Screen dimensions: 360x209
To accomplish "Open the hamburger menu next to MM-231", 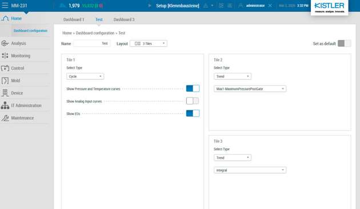I will (x=5, y=5).
